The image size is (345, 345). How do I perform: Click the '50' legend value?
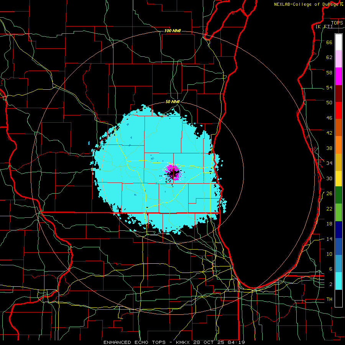coord(329,103)
